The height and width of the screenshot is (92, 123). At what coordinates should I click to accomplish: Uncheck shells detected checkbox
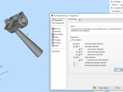coord(74,57)
